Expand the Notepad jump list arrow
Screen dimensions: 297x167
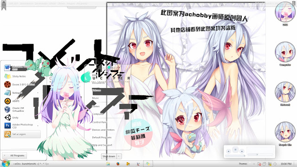38,93
